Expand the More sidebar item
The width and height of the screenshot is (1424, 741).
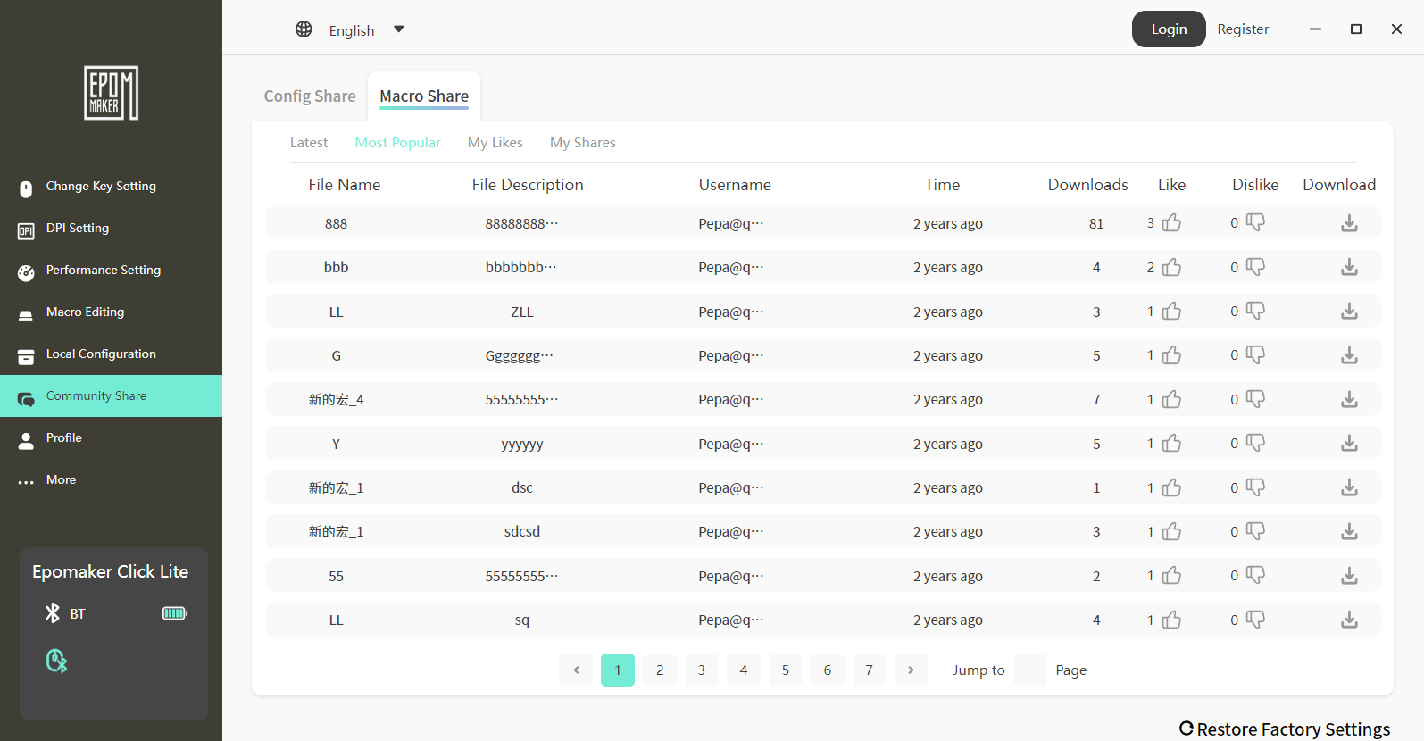click(x=61, y=480)
